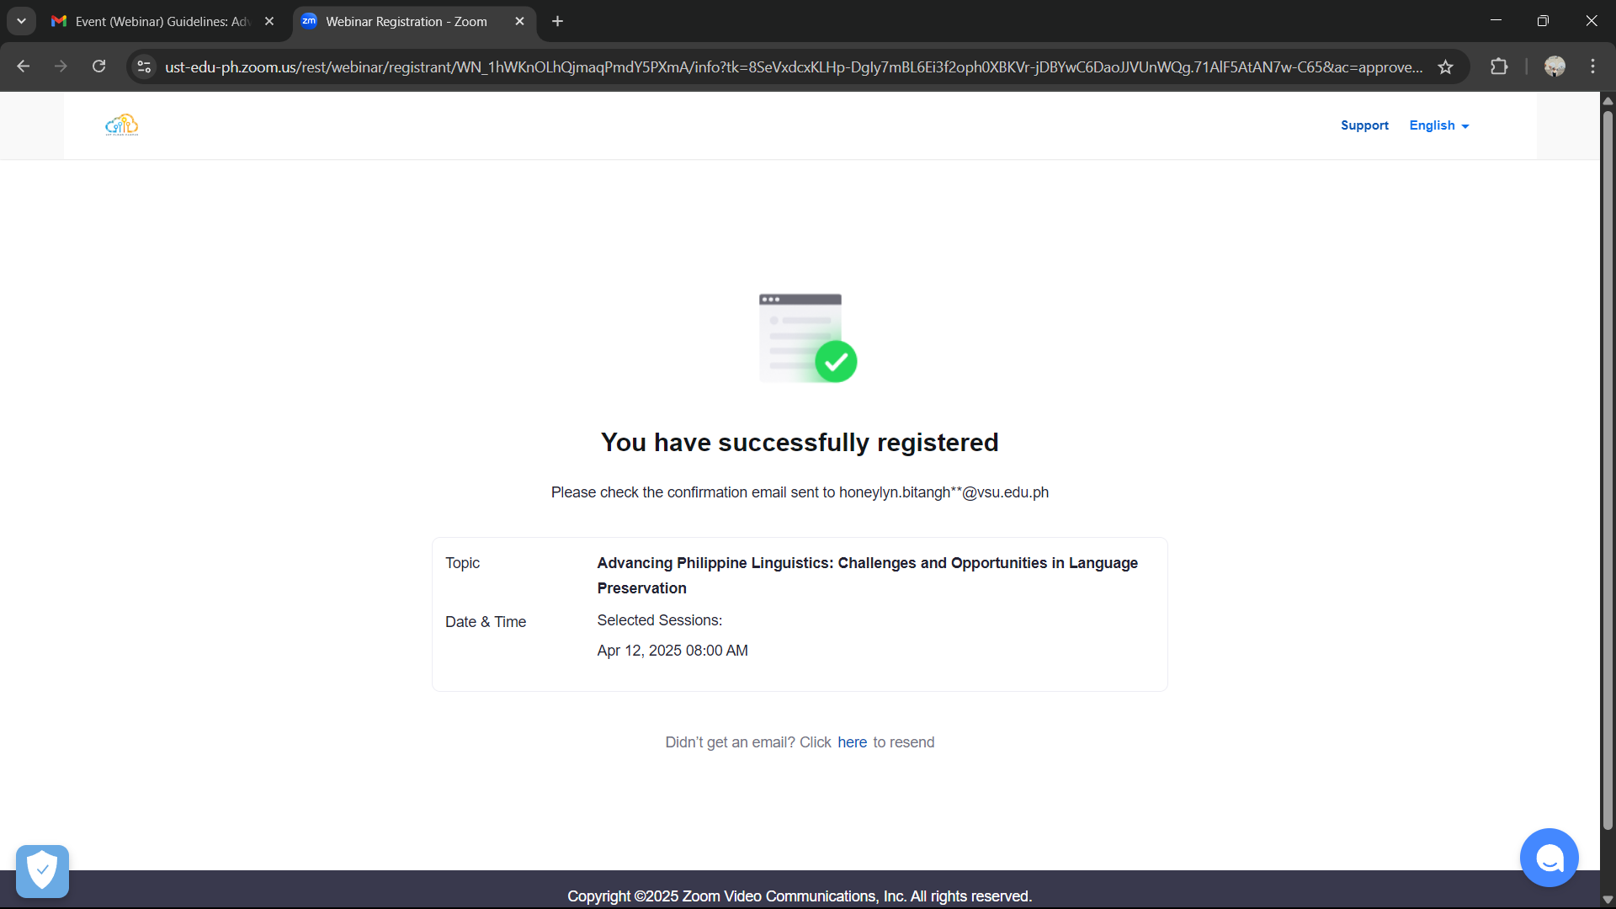Click the blue shield privacy badge
This screenshot has width=1616, height=909.
pyautogui.click(x=42, y=871)
